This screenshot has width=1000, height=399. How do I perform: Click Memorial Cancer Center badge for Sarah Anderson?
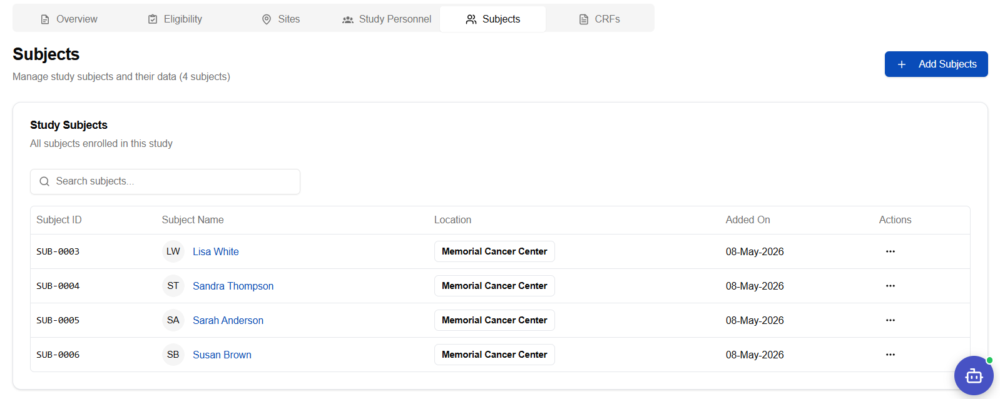tap(494, 320)
